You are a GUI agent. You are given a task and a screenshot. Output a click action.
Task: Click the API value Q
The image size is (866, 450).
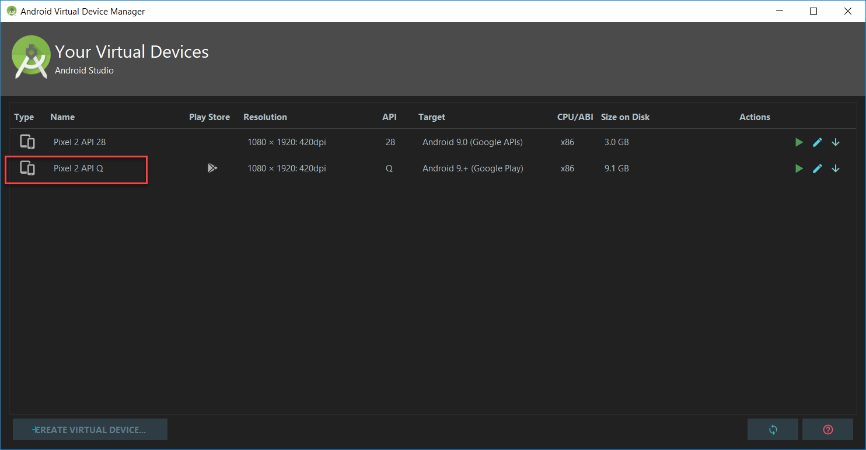click(389, 168)
